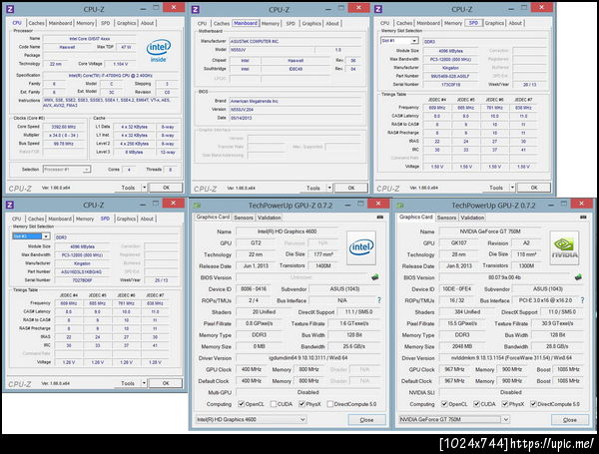Image resolution: width=599 pixels, height=454 pixels.
Task: Click the Name field showing Intel(R) HD Graphics 4600
Action: [287, 231]
